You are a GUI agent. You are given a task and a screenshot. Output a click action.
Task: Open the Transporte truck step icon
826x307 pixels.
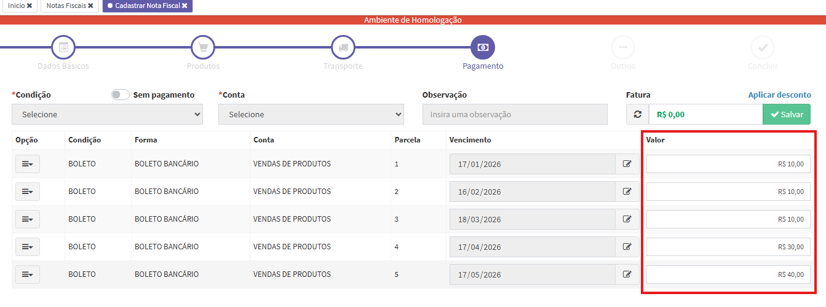(x=343, y=47)
